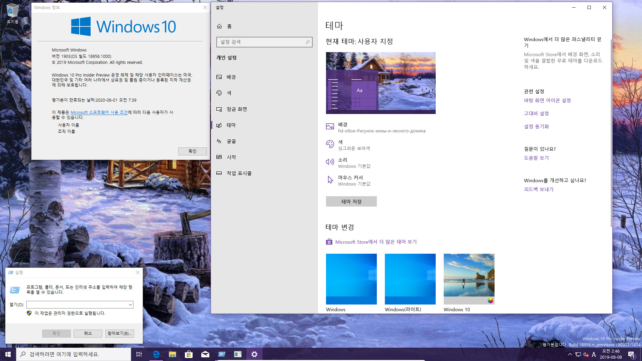Image resolution: width=642 pixels, height=361 pixels.
Task: Open Get help link (도움말 보기)
Action: pyautogui.click(x=536, y=158)
